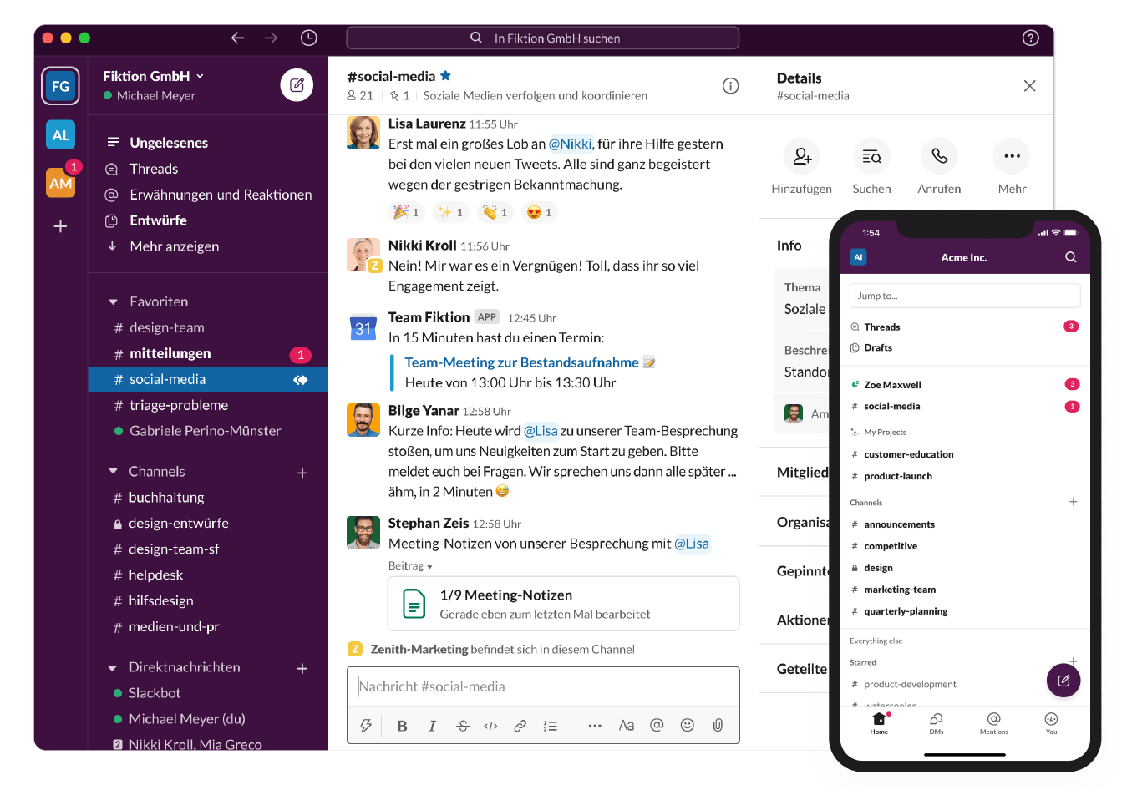This screenshot has width=1132, height=795.
Task: Open the shortcuts lightning icon in the composer
Action: 365,725
